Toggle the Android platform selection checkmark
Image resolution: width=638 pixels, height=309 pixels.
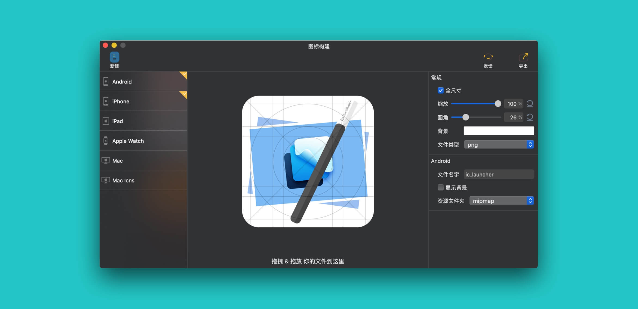184,75
